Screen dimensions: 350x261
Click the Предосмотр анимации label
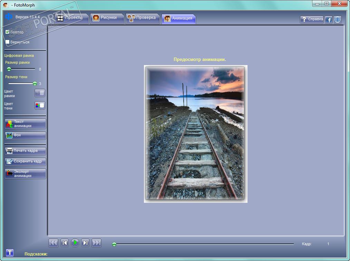coord(200,60)
